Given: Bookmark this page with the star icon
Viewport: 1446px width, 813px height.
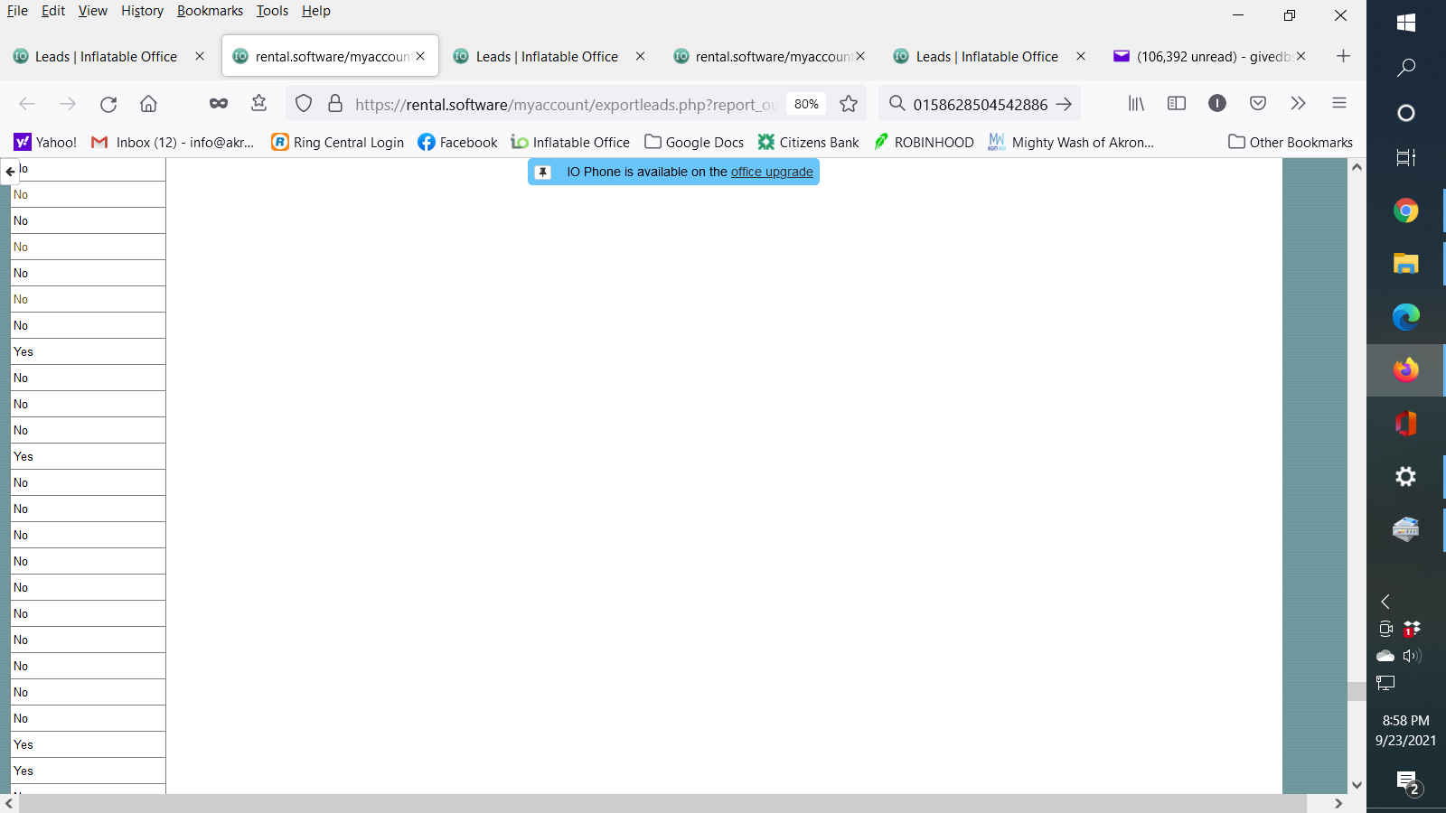Looking at the screenshot, I should tap(848, 104).
